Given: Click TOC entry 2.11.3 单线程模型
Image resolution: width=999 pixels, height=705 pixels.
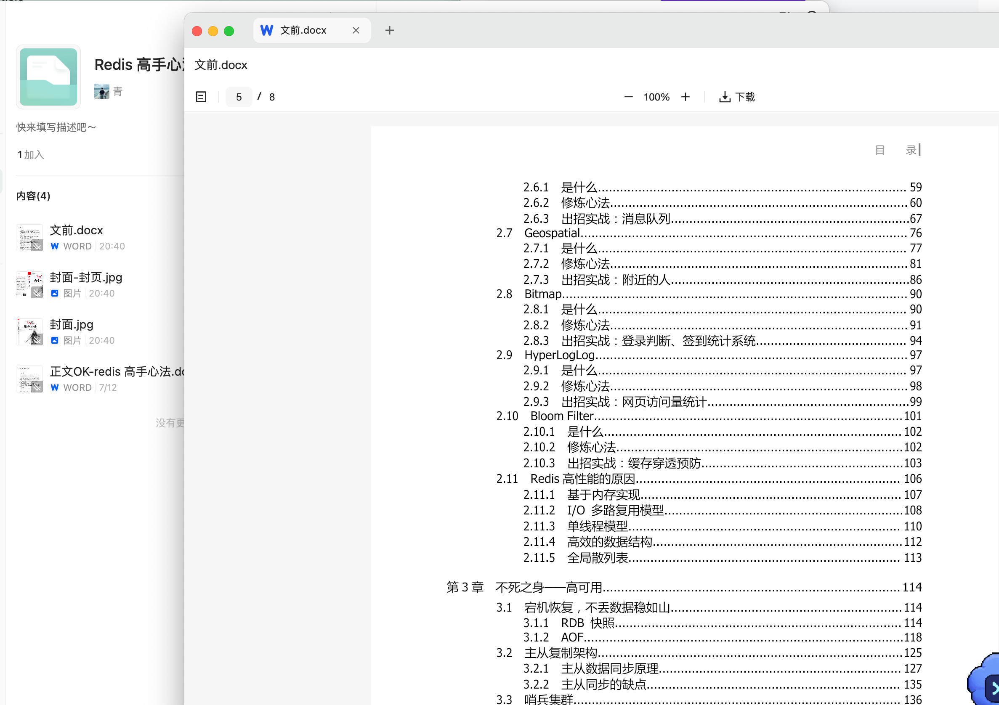Looking at the screenshot, I should (x=722, y=526).
